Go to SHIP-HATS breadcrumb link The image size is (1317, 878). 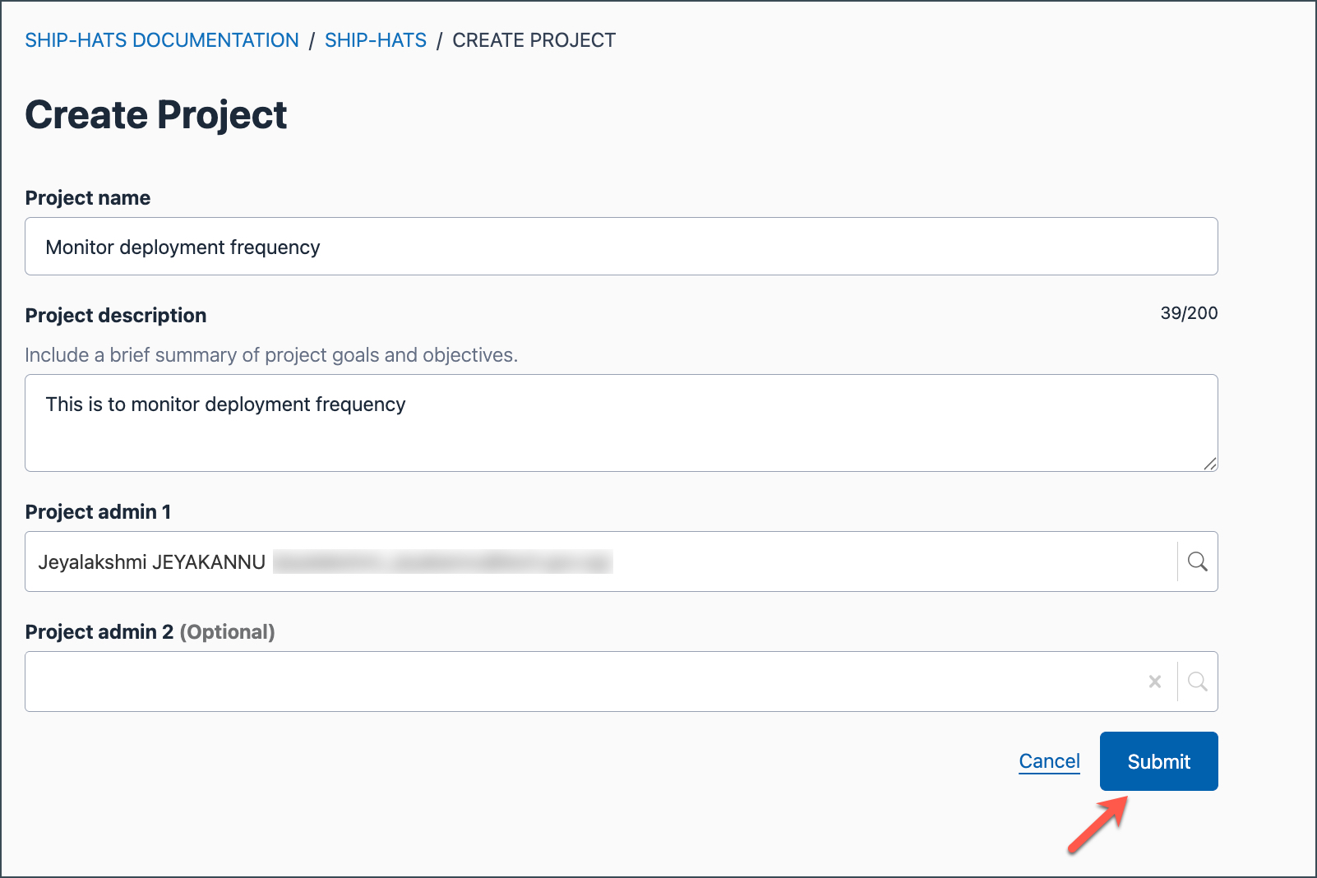coord(376,40)
